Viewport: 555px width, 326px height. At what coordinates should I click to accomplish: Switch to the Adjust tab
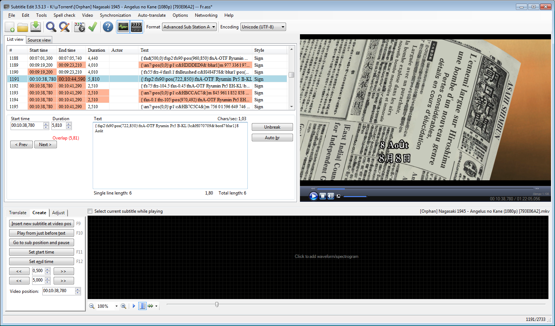58,213
